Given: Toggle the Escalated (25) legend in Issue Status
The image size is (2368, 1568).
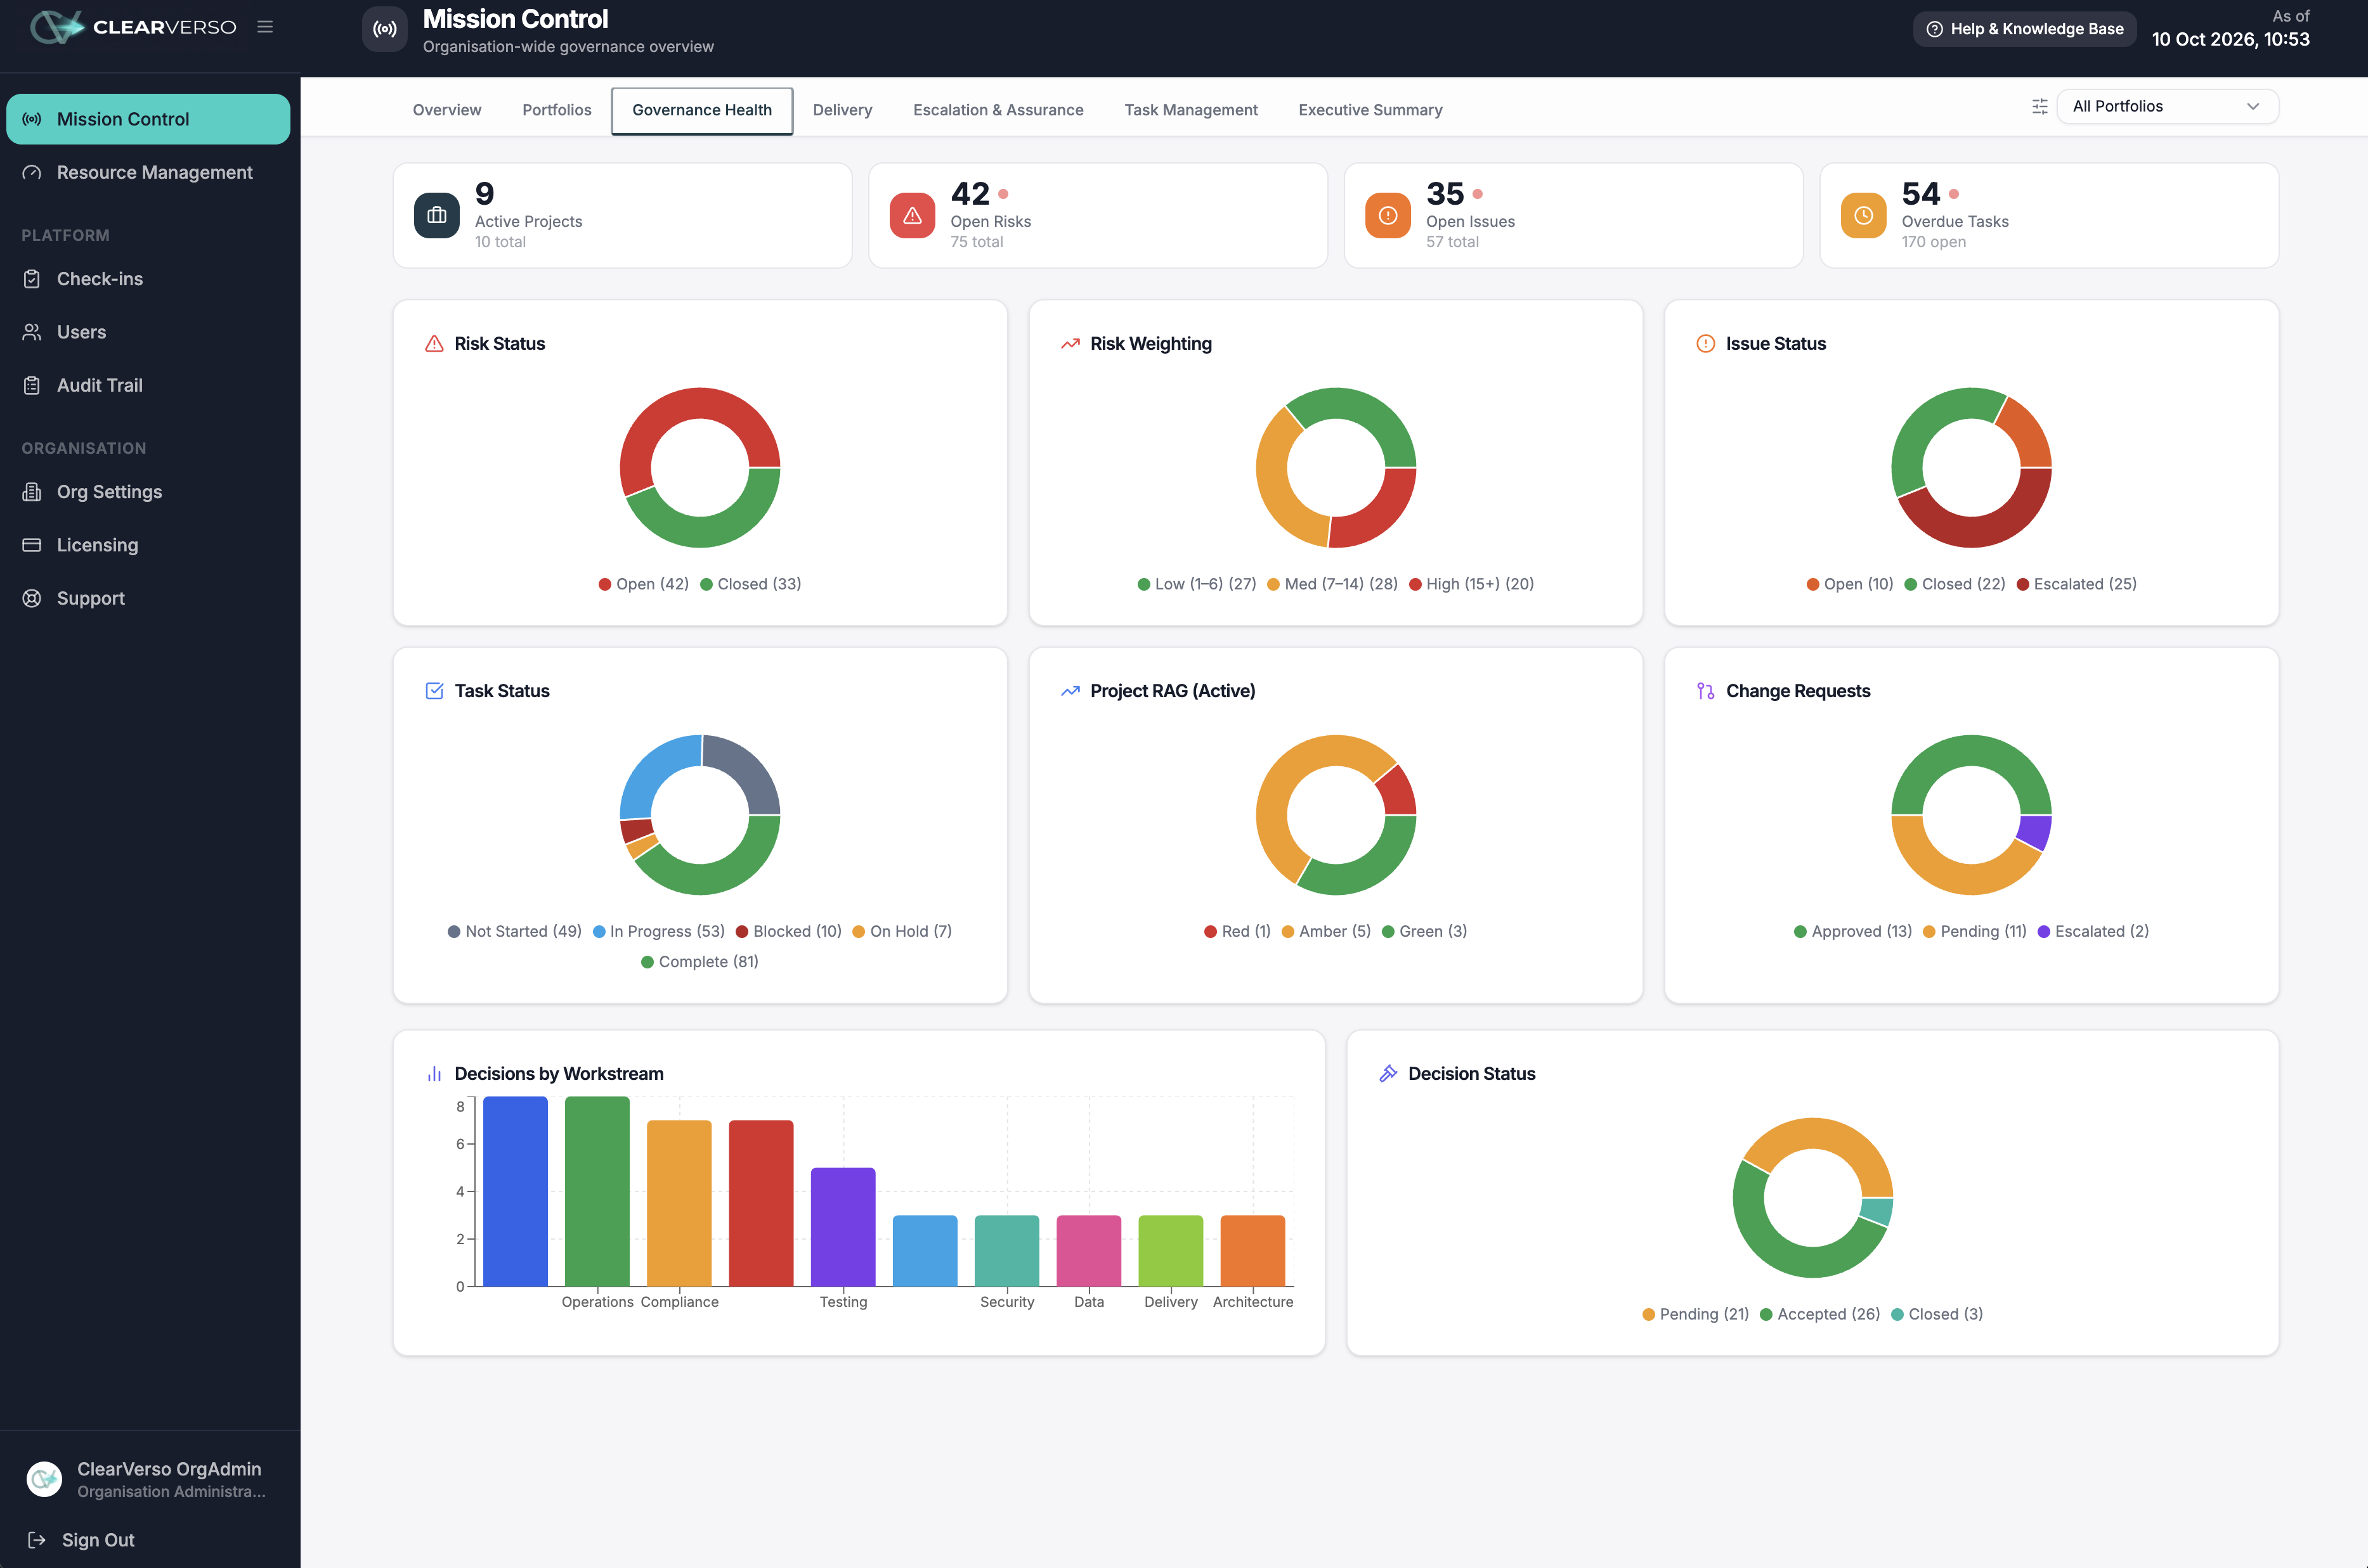Looking at the screenshot, I should 2076,584.
